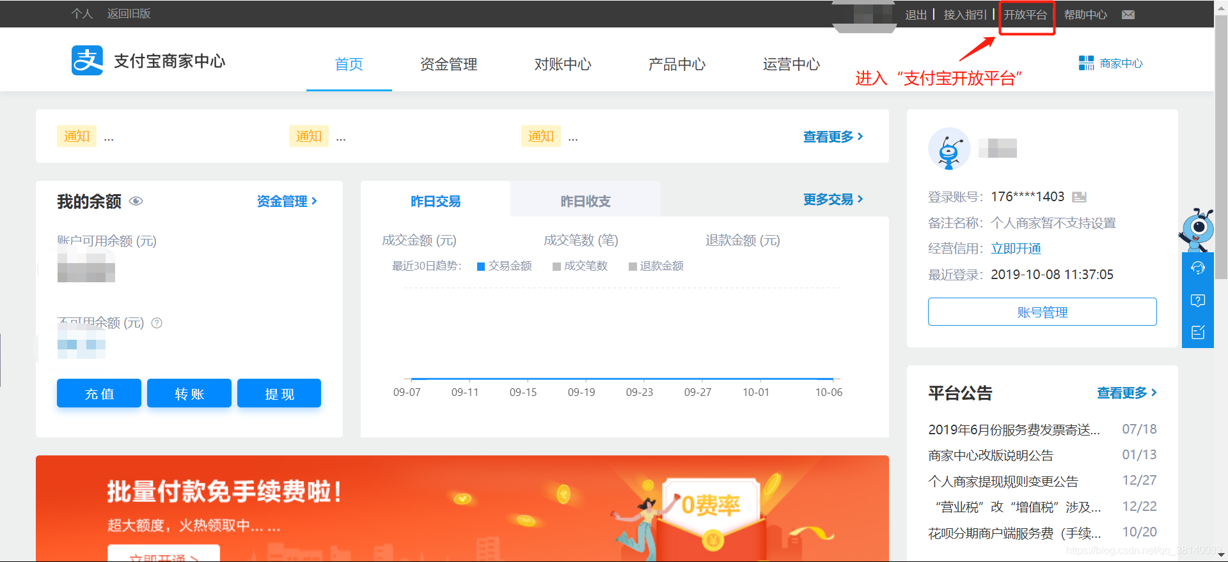Image resolution: width=1228 pixels, height=562 pixels.
Task: Toggle balance visibility eye icon
Action: tap(136, 201)
